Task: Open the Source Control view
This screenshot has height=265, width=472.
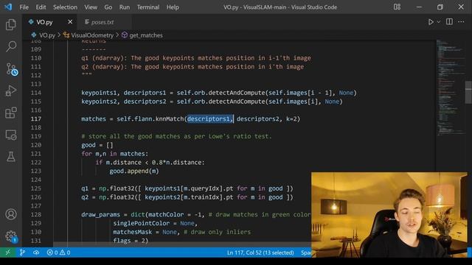Action: [12, 69]
